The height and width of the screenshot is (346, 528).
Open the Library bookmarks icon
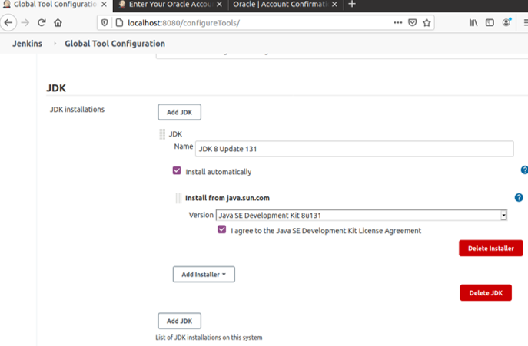473,23
